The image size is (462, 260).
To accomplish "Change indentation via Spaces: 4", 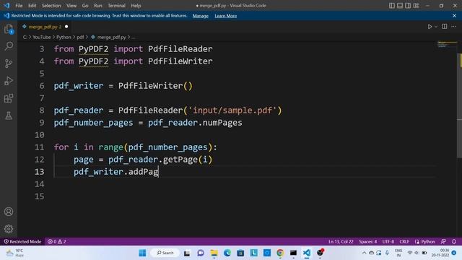I will point(367,241).
